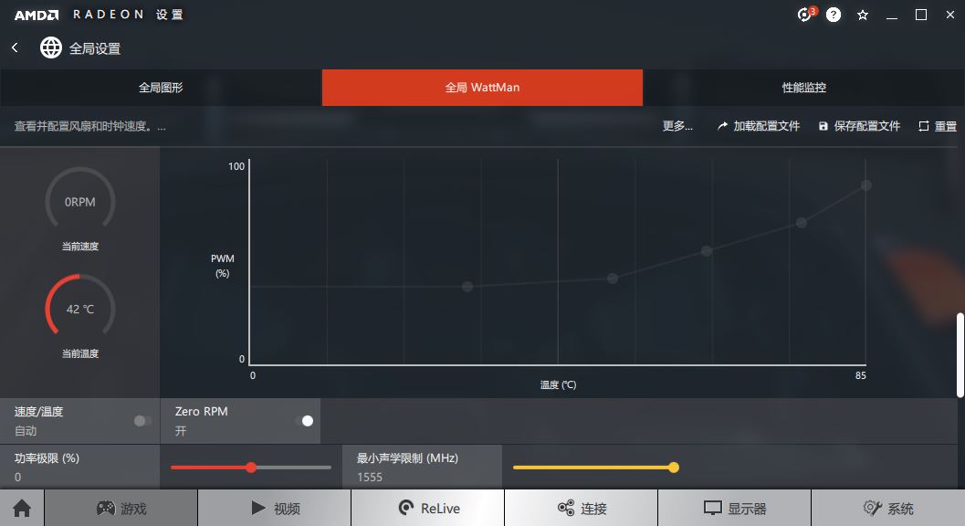This screenshot has height=526, width=965.
Task: Select the 全局 WattMan tab
Action: pos(482,88)
